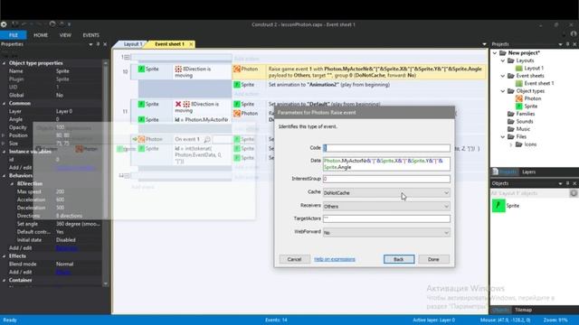579x325 pixels.
Task: Collapse Object type properties section
Action: click(4, 63)
